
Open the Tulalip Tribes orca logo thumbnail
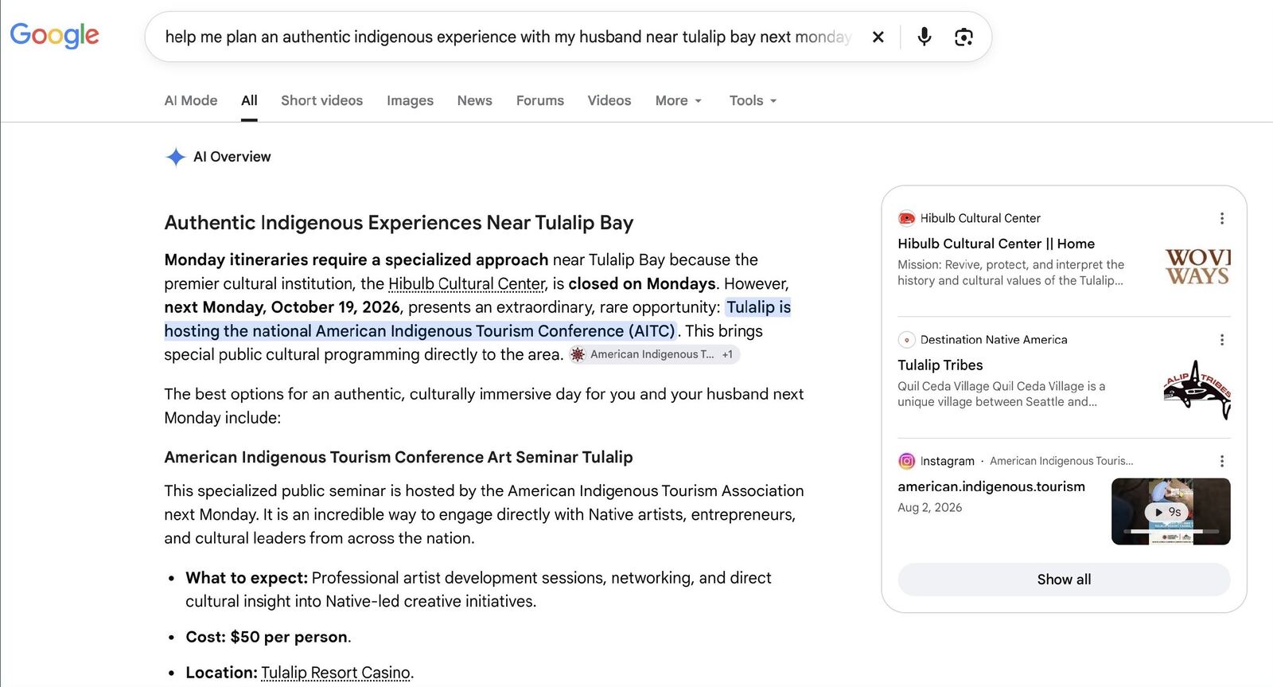coord(1197,389)
